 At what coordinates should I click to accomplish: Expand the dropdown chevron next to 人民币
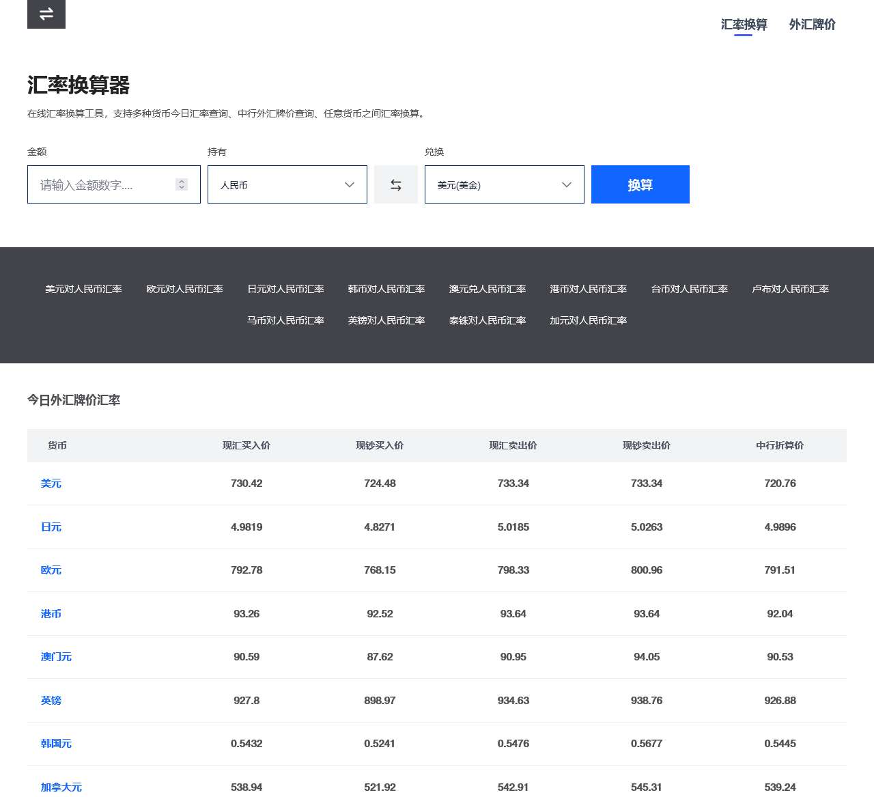[x=349, y=184]
